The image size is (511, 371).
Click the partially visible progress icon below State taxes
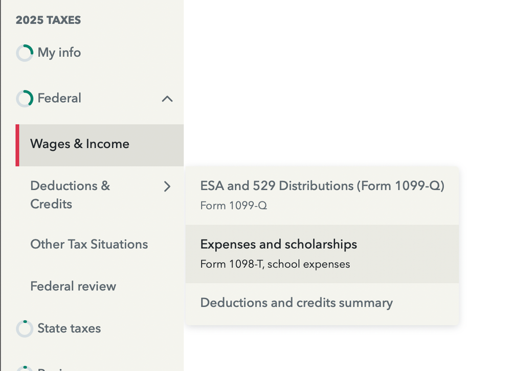(x=25, y=368)
